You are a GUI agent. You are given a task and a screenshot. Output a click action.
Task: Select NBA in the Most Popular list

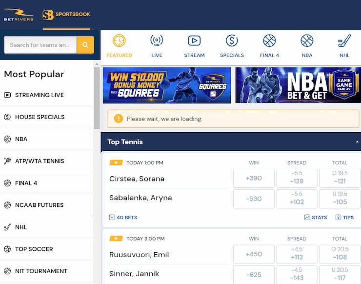[46, 139]
